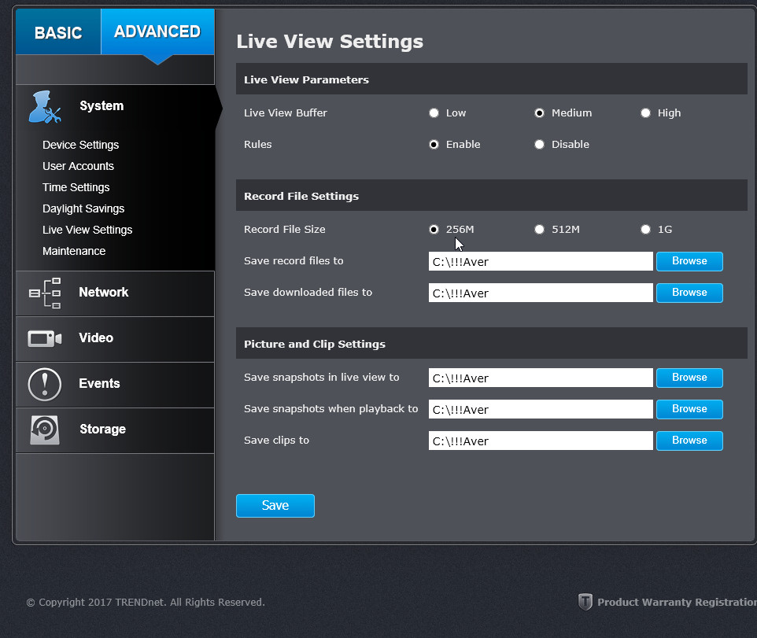Click the Events exclamation icon

point(45,385)
